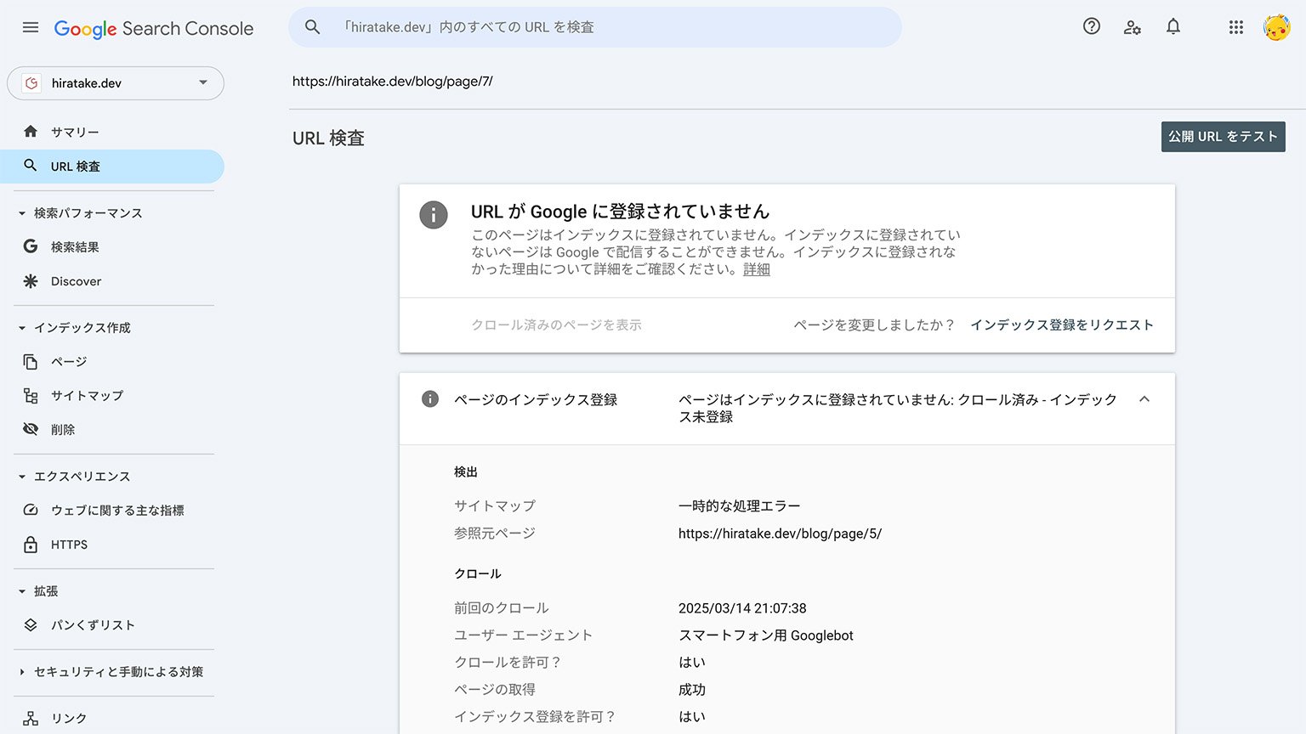The height and width of the screenshot is (734, 1306).
Task: Open the パンくずリスト report
Action: tap(112, 625)
